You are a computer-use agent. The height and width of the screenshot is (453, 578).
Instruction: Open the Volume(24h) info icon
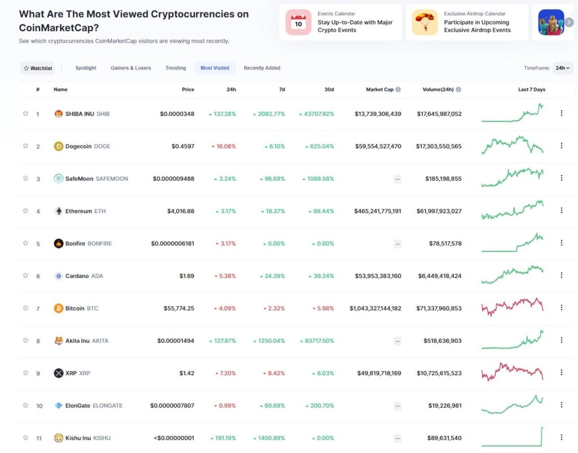point(458,90)
